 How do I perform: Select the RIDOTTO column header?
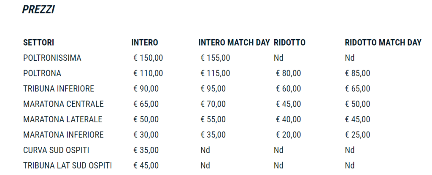[x=289, y=43]
